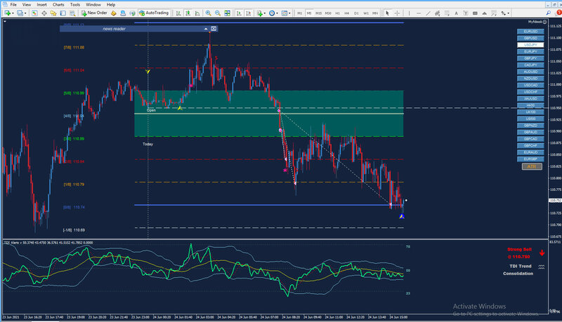
Task: Open the Data Window crosshair icon
Action: pyautogui.click(x=44, y=13)
